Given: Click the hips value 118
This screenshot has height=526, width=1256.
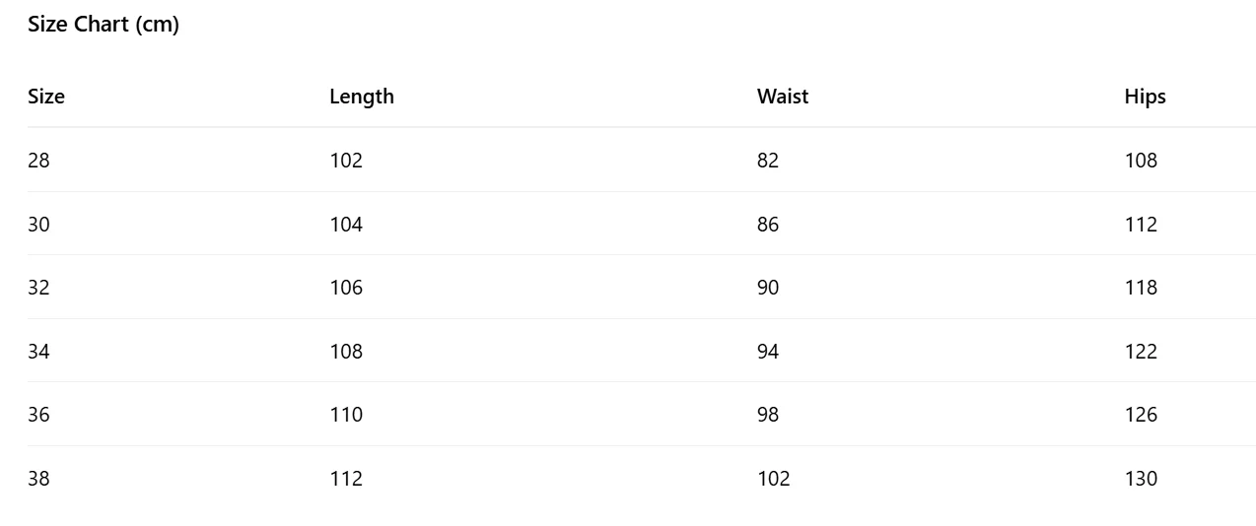Looking at the screenshot, I should pyautogui.click(x=1141, y=288).
